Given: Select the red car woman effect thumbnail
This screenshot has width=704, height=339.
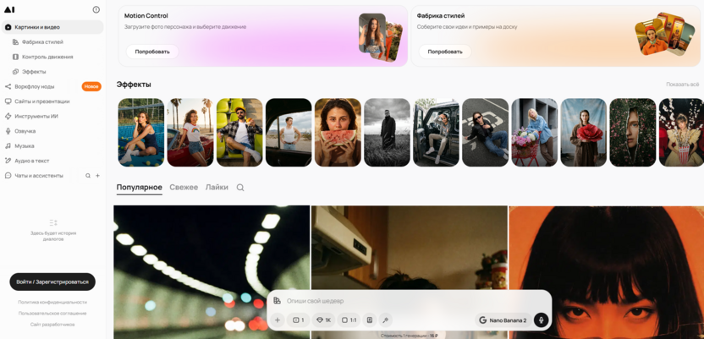Looking at the screenshot, I should pos(190,132).
